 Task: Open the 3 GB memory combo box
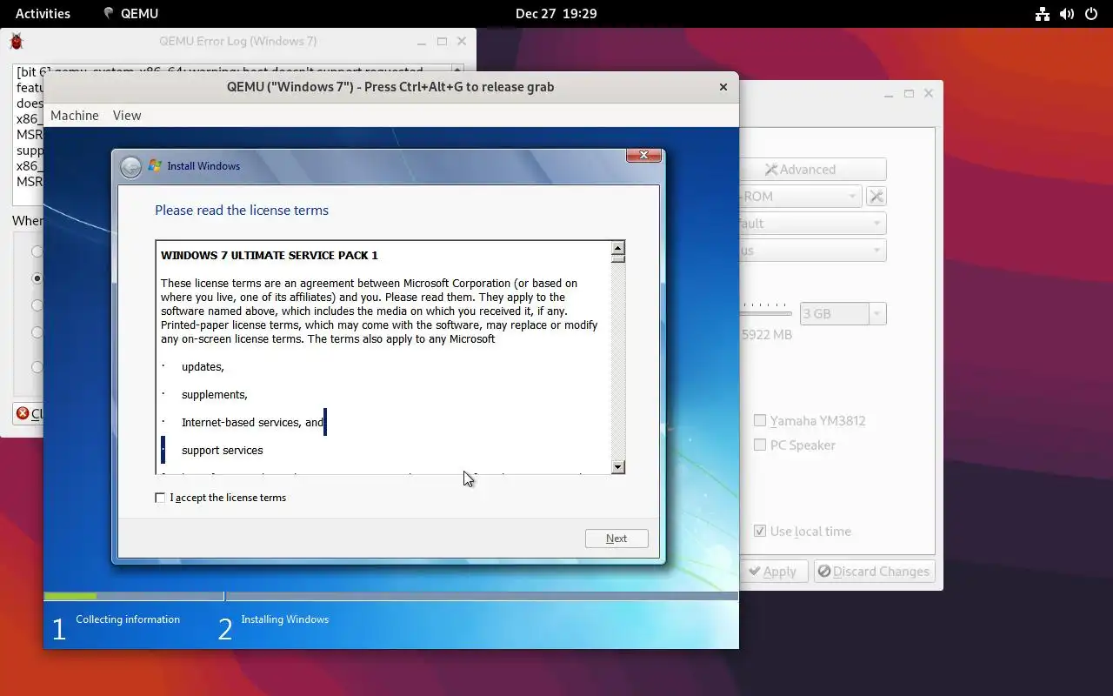[x=843, y=313]
